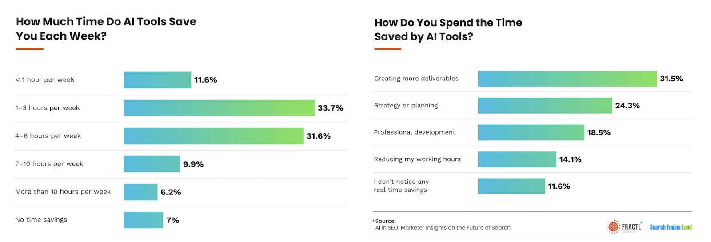
Task: Click the 'Strategy or planning' row label
Action: tap(406, 106)
